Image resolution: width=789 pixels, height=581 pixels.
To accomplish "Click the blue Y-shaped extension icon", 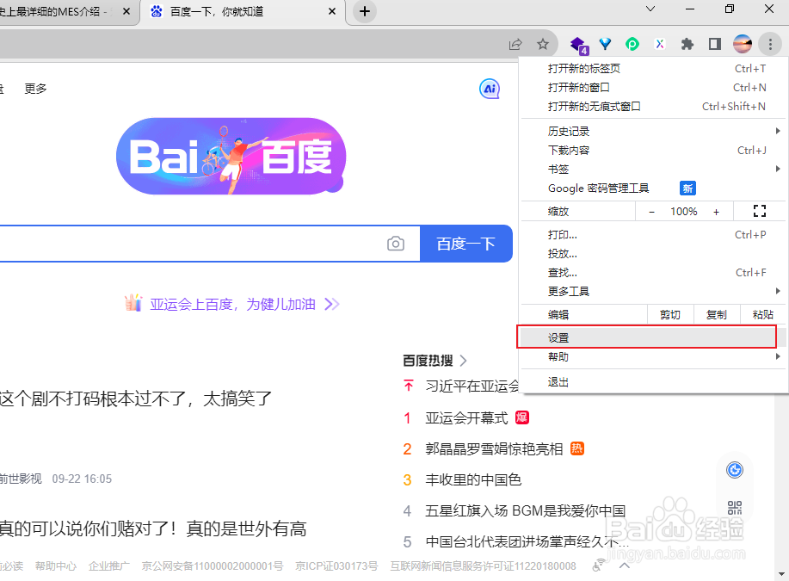I will tap(605, 44).
